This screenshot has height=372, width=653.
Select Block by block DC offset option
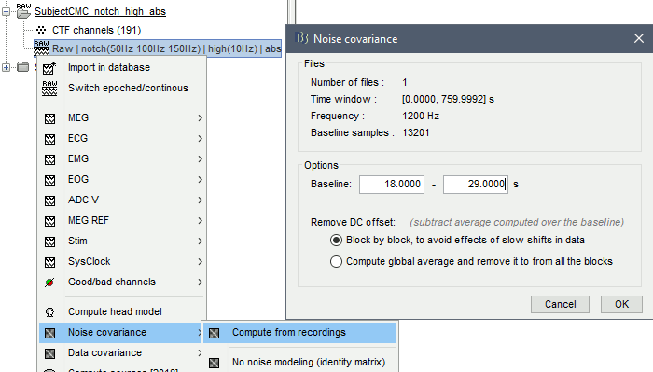pos(336,241)
